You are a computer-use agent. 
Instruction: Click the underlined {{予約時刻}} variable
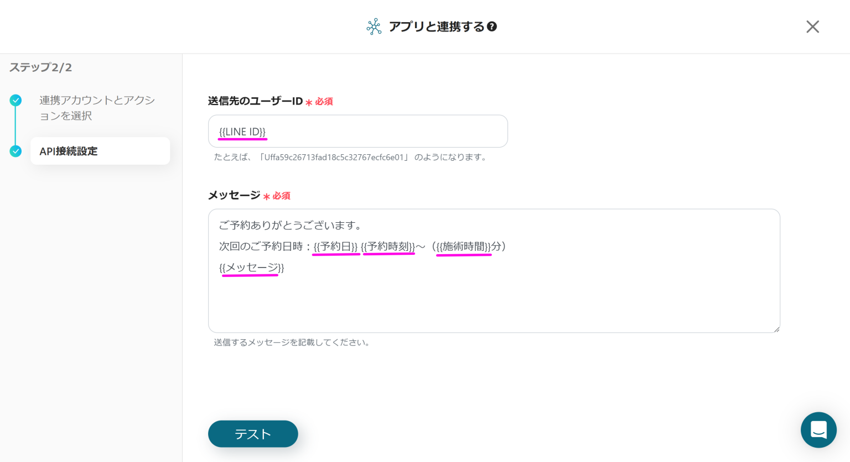(388, 246)
